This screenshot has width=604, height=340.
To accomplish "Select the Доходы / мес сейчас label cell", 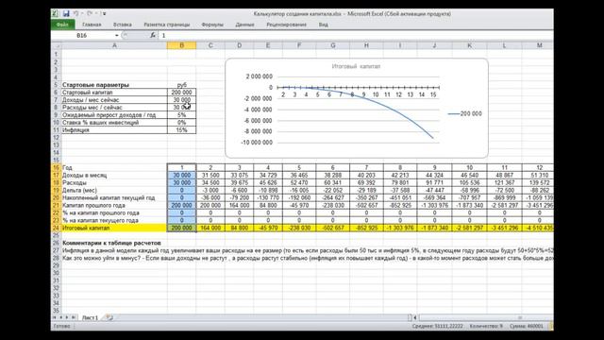I will tap(114, 100).
